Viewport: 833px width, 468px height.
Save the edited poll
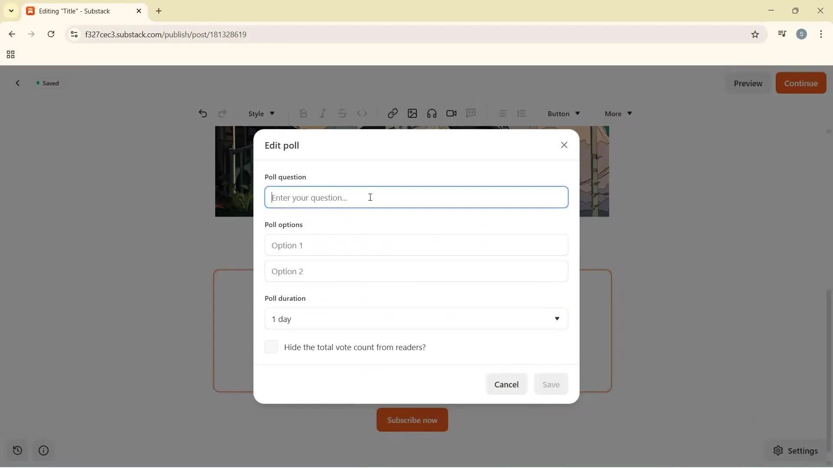pyautogui.click(x=551, y=384)
